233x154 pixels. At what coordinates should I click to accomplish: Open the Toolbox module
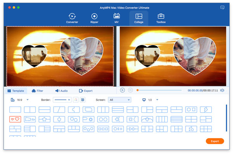pos(161,18)
